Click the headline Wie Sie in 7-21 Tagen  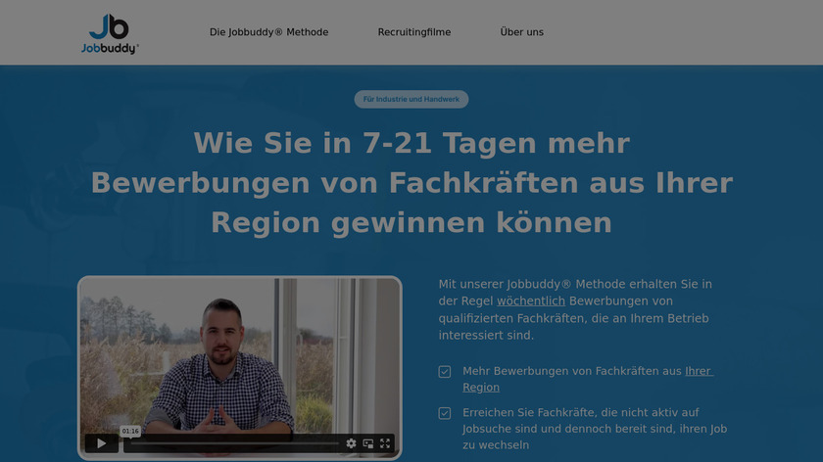[411, 182]
